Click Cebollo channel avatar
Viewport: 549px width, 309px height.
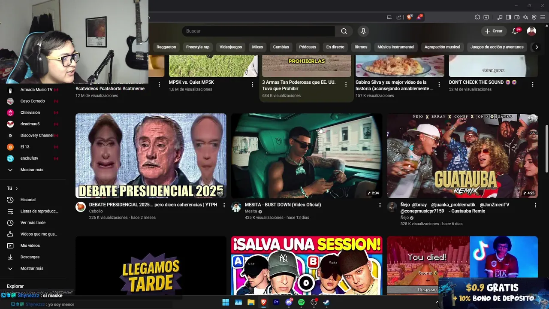pyautogui.click(x=81, y=207)
